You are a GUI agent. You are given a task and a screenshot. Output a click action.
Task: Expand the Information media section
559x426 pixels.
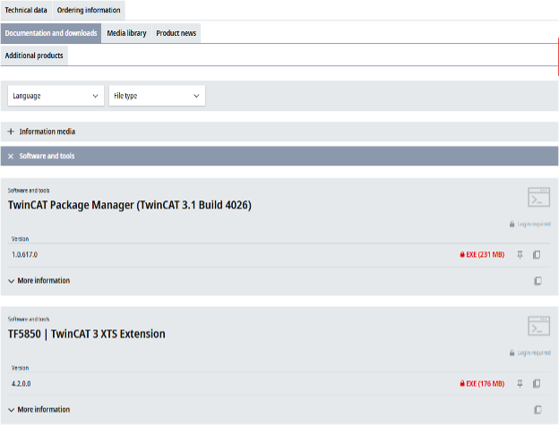coord(279,132)
